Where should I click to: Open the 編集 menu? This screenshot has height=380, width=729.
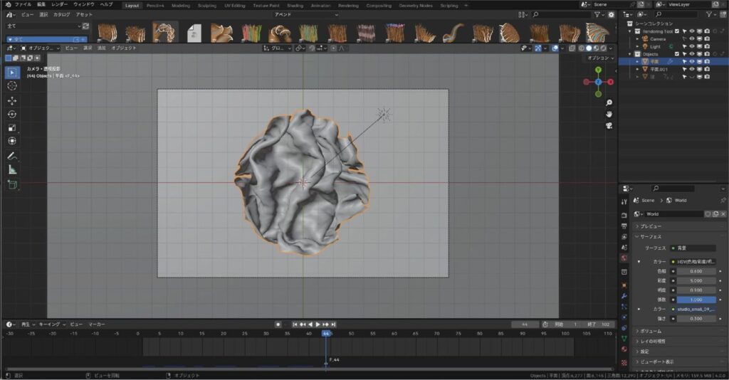click(41, 4)
